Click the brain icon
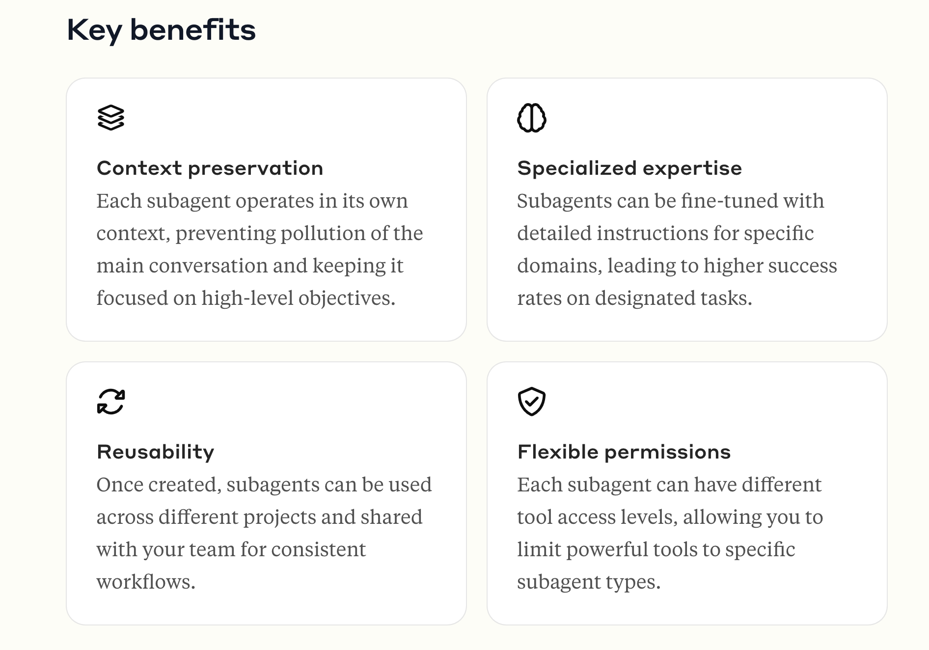The width and height of the screenshot is (929, 650). 532,118
